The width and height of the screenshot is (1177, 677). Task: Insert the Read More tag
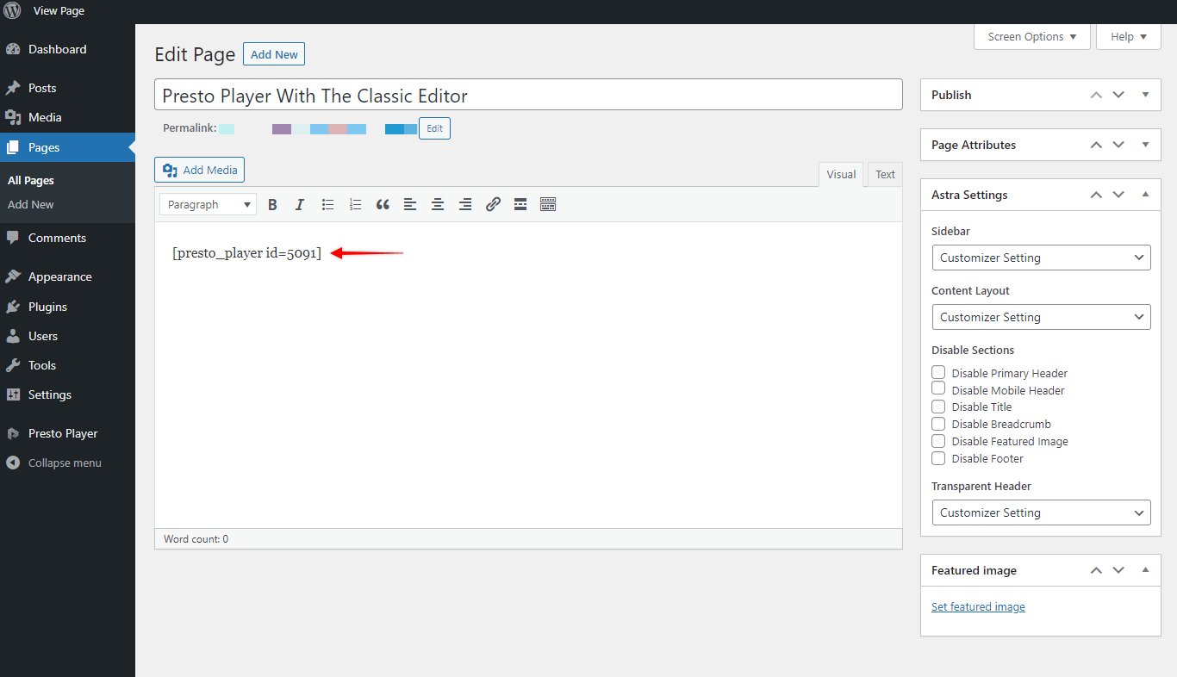520,204
